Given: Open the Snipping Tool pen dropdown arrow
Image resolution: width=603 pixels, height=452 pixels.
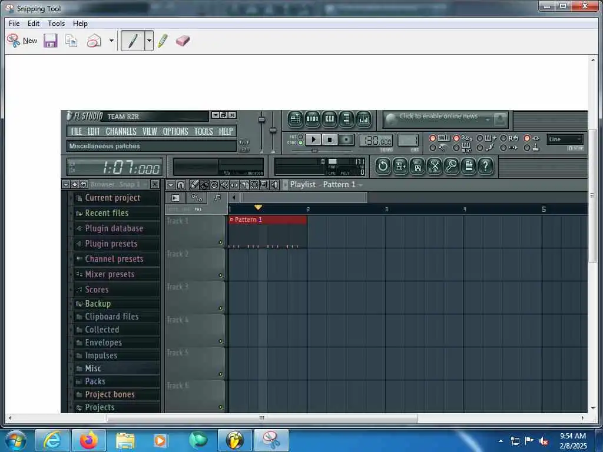Looking at the screenshot, I should [x=149, y=41].
